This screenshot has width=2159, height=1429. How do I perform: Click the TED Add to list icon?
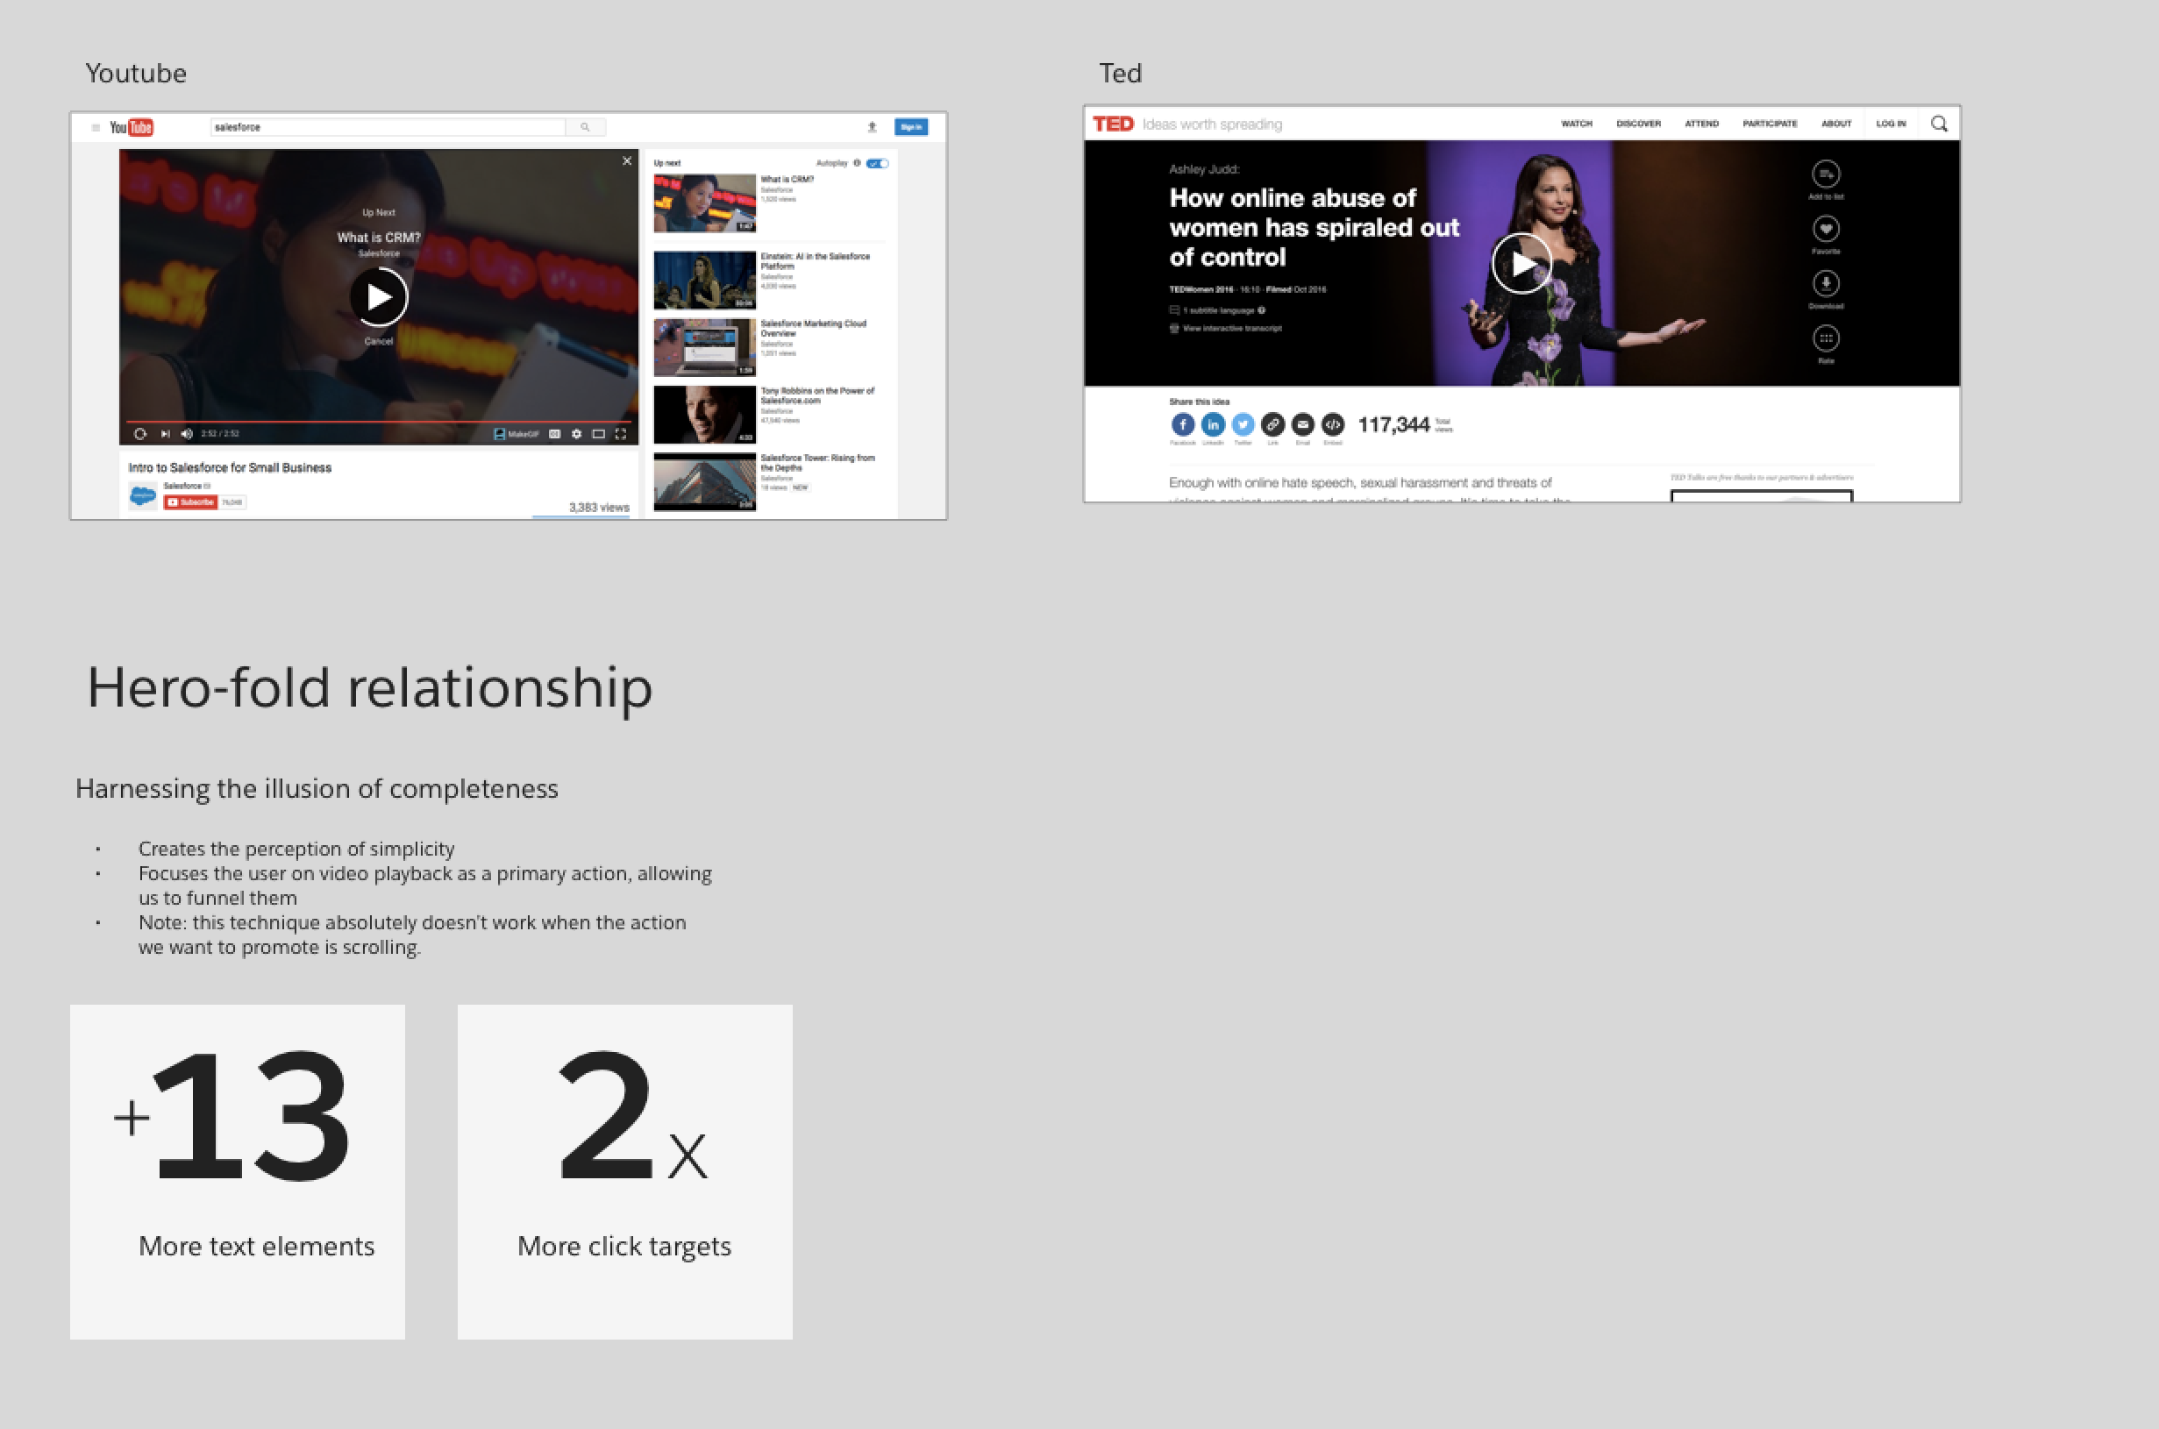1826,174
